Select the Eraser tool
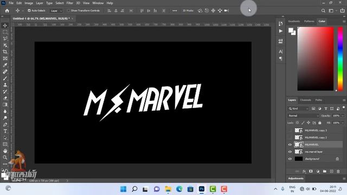 (5, 98)
